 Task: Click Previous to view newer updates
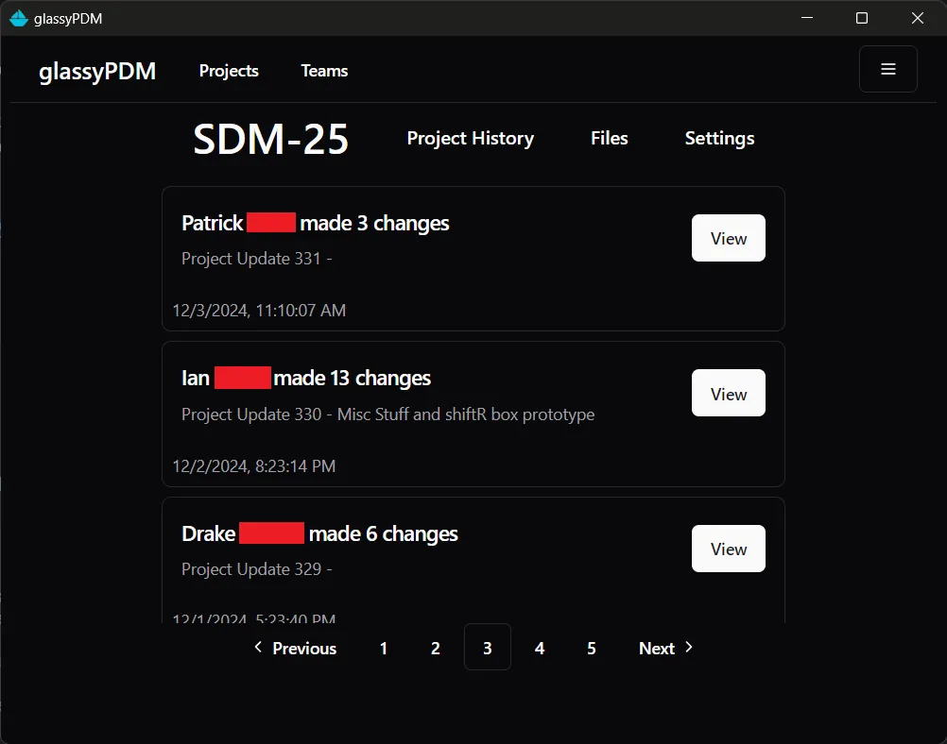tap(295, 649)
